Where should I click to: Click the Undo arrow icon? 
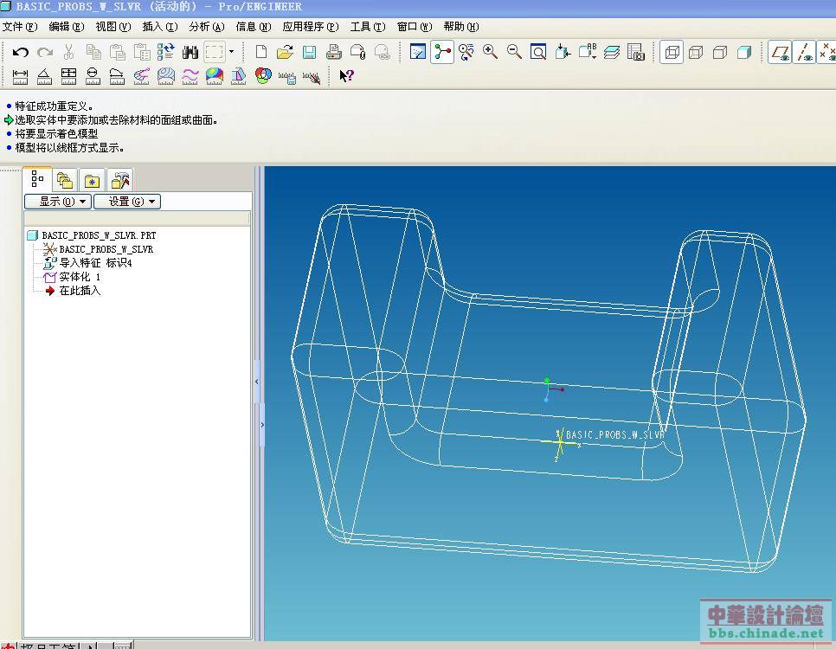[x=20, y=52]
